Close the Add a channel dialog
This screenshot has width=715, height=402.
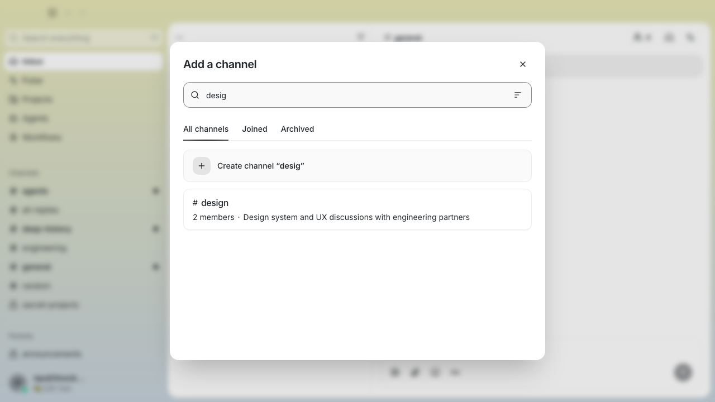[523, 64]
